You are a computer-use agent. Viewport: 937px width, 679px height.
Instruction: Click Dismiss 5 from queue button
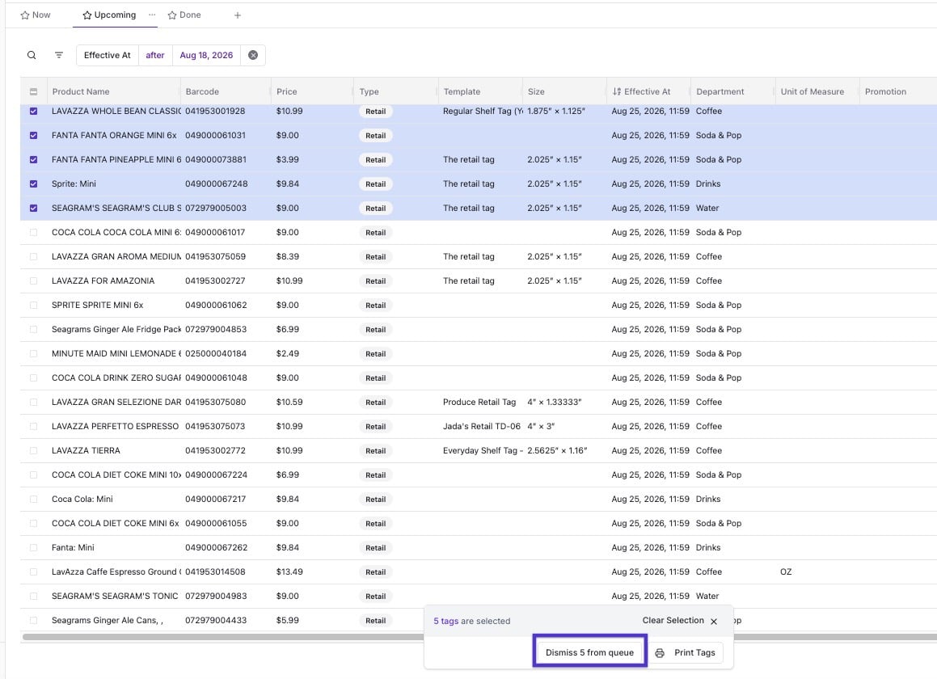[x=589, y=652]
